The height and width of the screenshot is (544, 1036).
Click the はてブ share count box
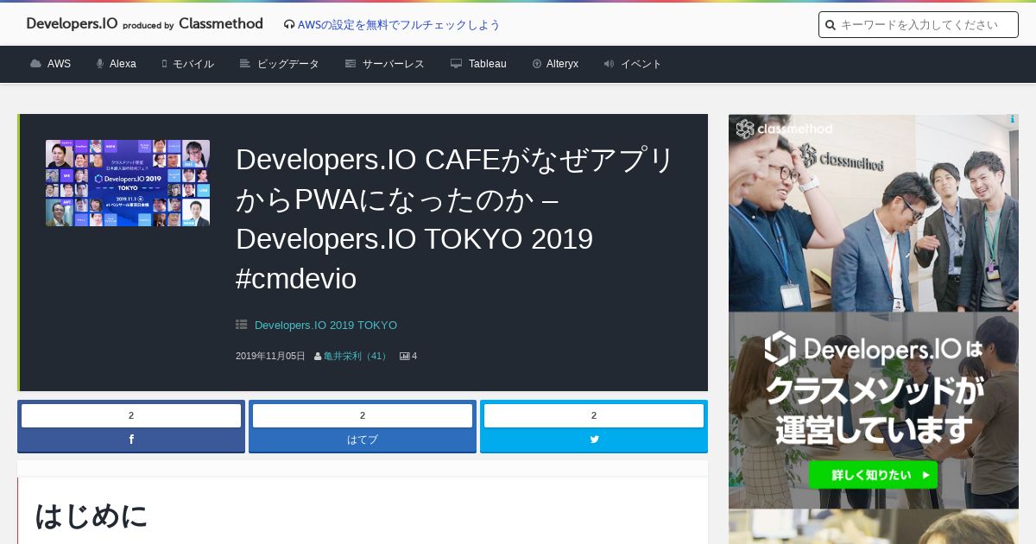click(x=363, y=415)
